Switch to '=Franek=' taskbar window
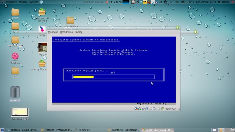235x132 pixels. 83,130
